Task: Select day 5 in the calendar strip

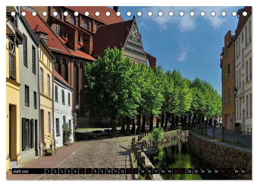Action: tap(75, 171)
